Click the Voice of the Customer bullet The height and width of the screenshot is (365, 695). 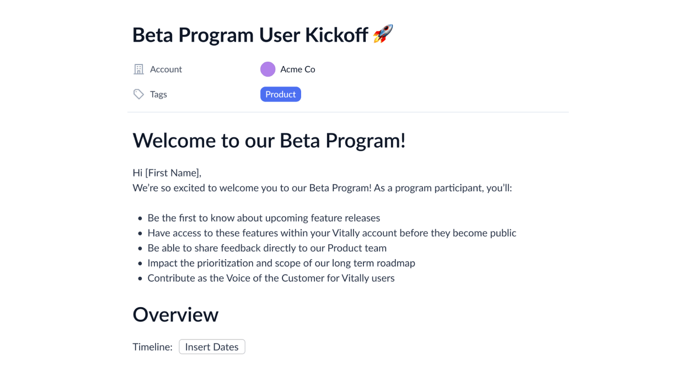click(271, 278)
